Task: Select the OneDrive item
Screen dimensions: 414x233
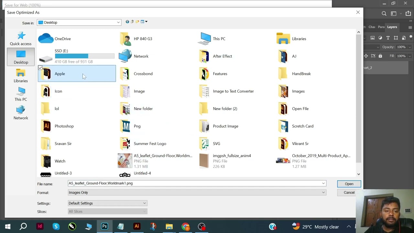Action: tap(55, 39)
